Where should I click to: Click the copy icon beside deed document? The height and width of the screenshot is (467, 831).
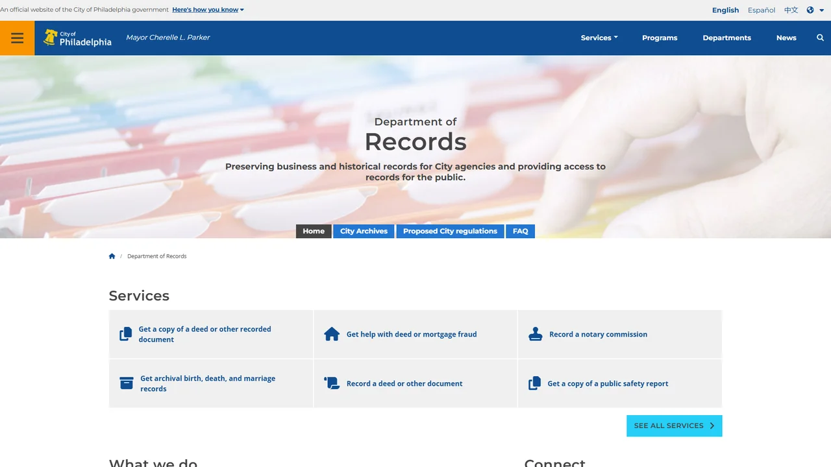pyautogui.click(x=126, y=334)
